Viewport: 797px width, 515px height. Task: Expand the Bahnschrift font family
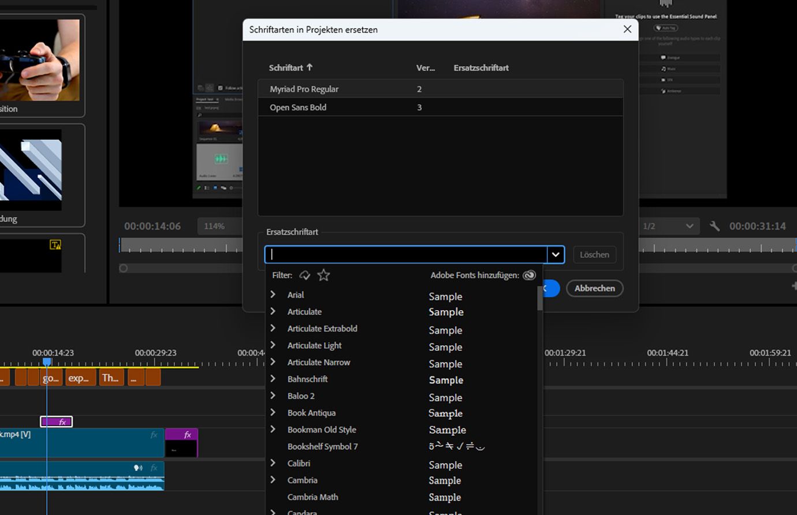click(273, 379)
